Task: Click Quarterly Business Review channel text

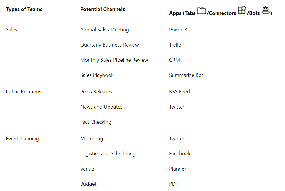Action: 109,45
